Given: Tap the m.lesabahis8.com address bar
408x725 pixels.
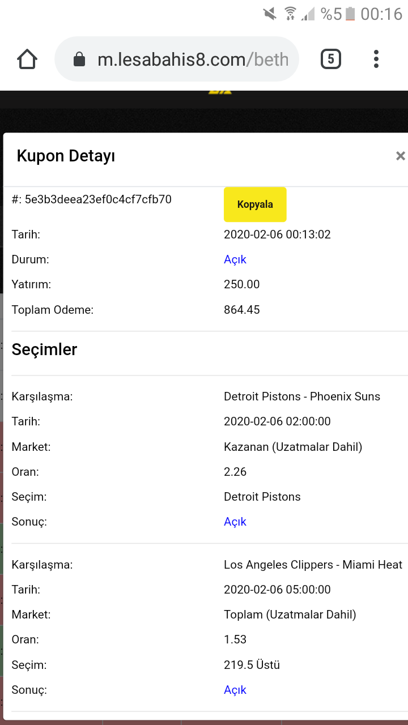Looking at the screenshot, I should (x=177, y=59).
